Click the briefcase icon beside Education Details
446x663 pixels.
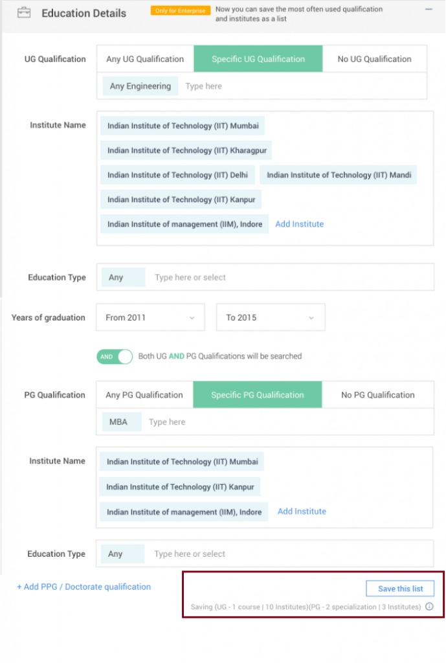click(24, 13)
